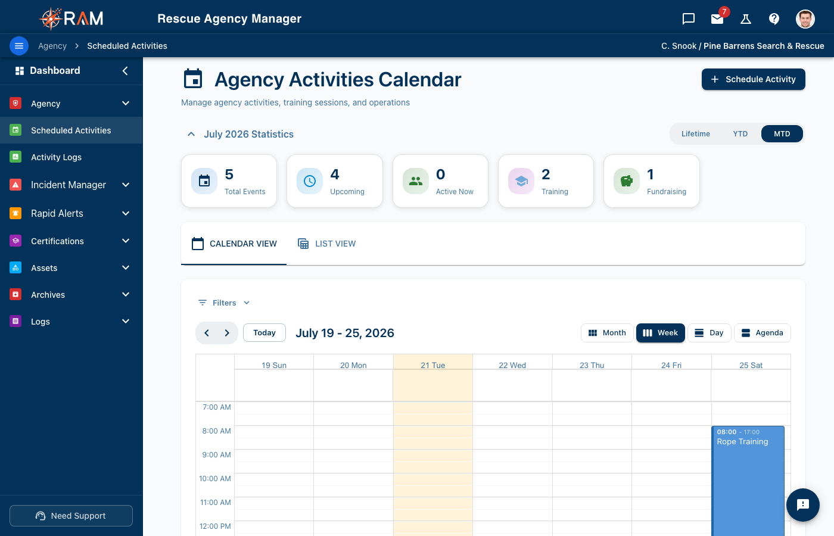Viewport: 834px width, 536px height.
Task: Select the 19 Sun day header
Action: tap(274, 364)
